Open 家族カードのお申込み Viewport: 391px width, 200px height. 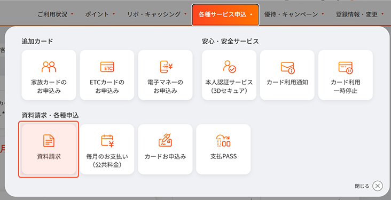[x=49, y=75]
